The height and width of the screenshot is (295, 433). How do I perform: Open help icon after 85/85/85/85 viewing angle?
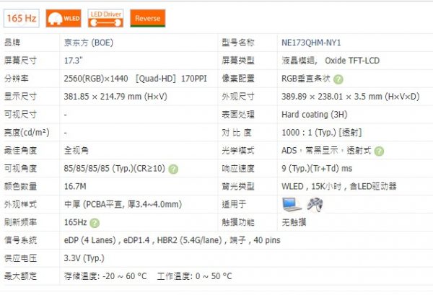173,169
